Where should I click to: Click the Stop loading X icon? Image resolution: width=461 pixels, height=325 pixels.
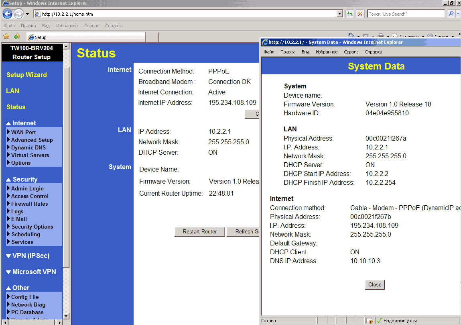[360, 14]
